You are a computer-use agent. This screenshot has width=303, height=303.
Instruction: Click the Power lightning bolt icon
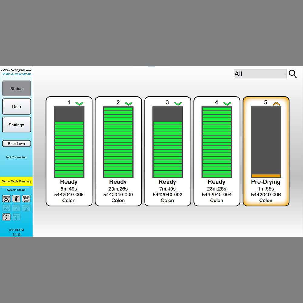coord(6,217)
